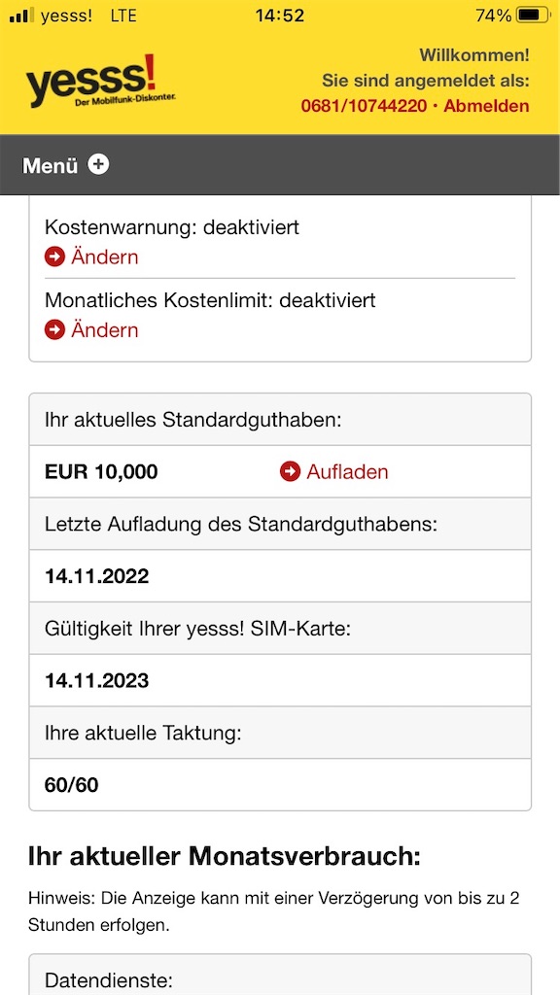Click the phone number 0681/10744220 link

(364, 106)
